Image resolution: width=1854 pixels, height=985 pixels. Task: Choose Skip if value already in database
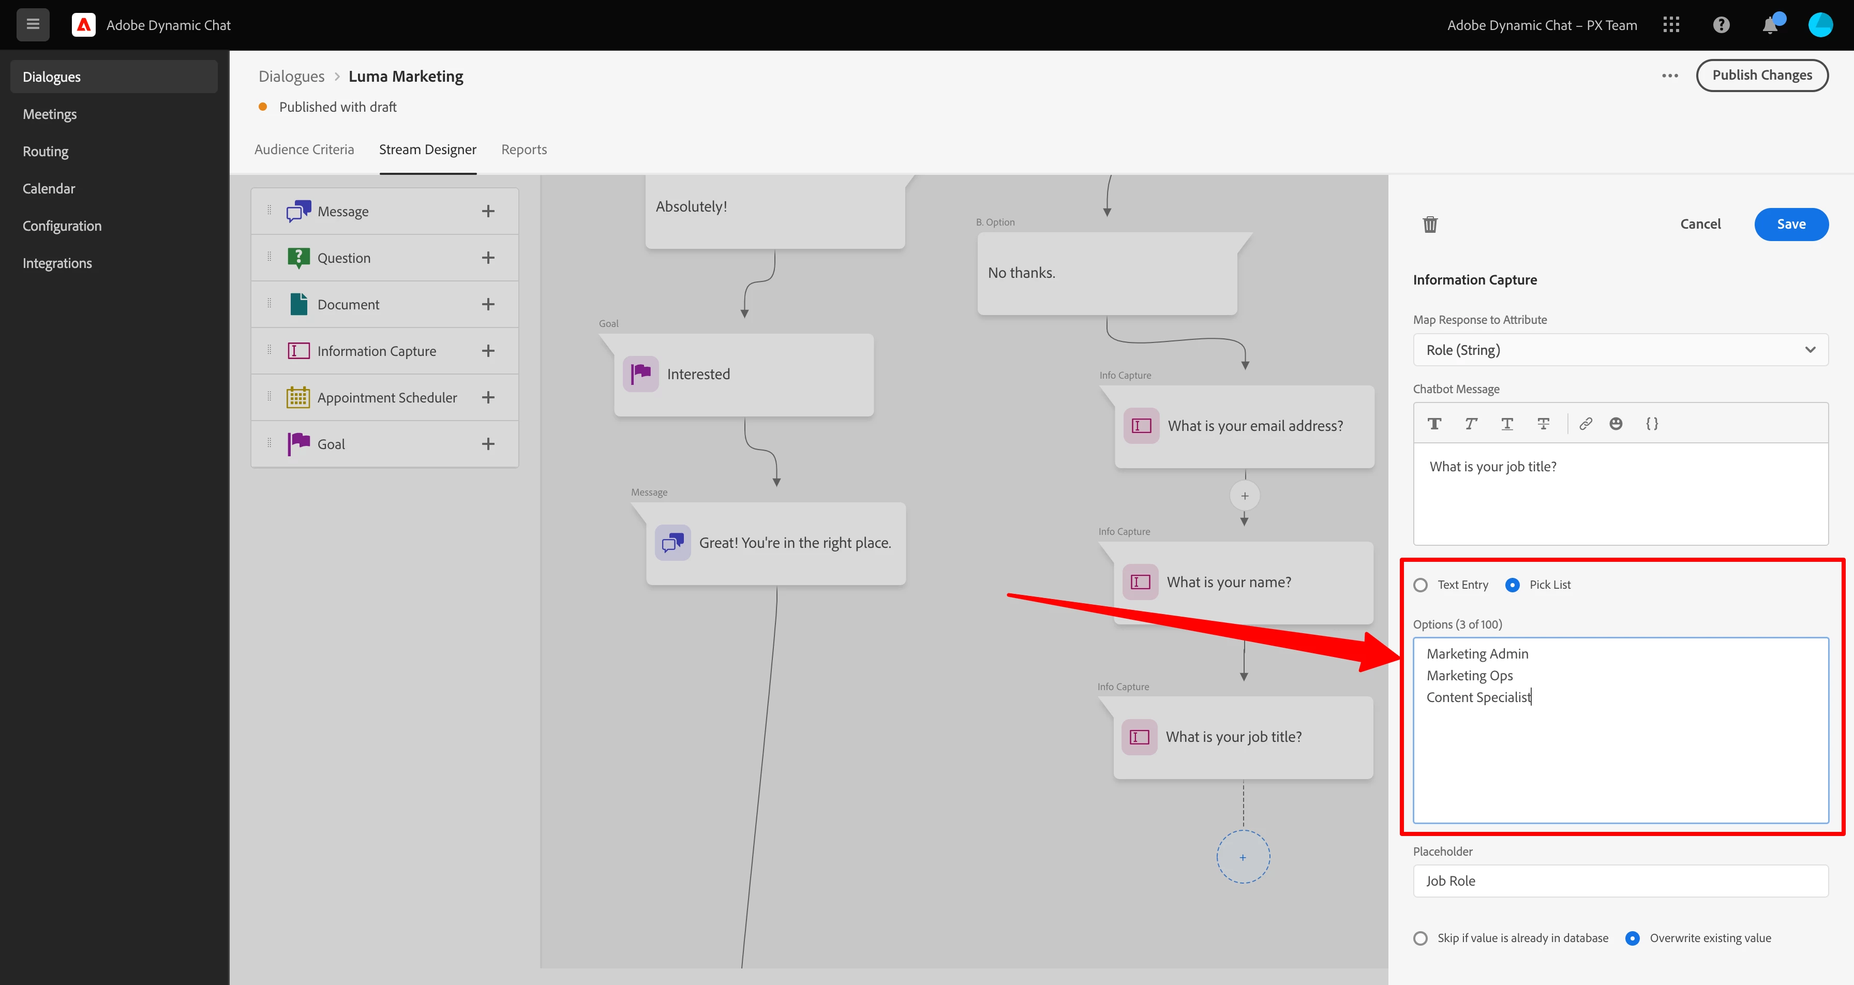[1421, 938]
